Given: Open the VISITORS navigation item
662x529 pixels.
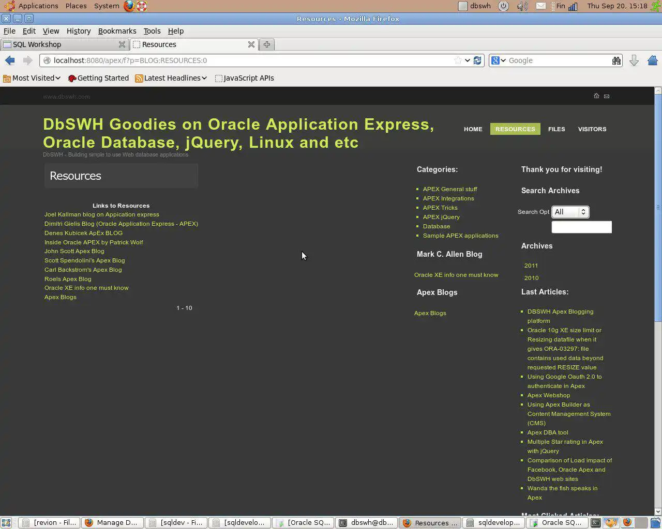Looking at the screenshot, I should point(592,129).
